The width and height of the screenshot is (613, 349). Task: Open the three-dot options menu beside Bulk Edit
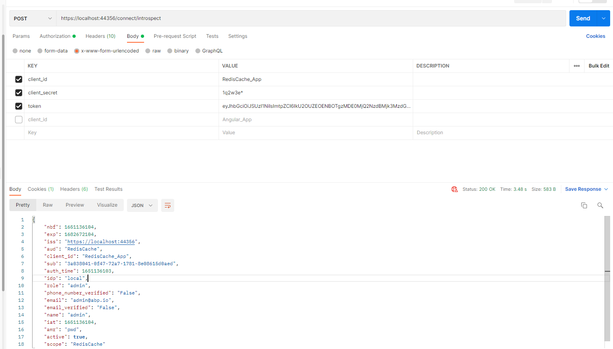coord(577,65)
